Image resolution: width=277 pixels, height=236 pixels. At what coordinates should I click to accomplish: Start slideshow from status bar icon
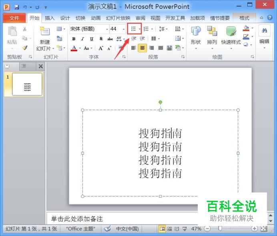pos(185,229)
